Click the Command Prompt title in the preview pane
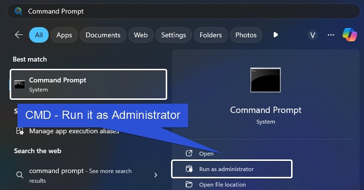Viewport: 364px width, 190px height. (x=265, y=110)
